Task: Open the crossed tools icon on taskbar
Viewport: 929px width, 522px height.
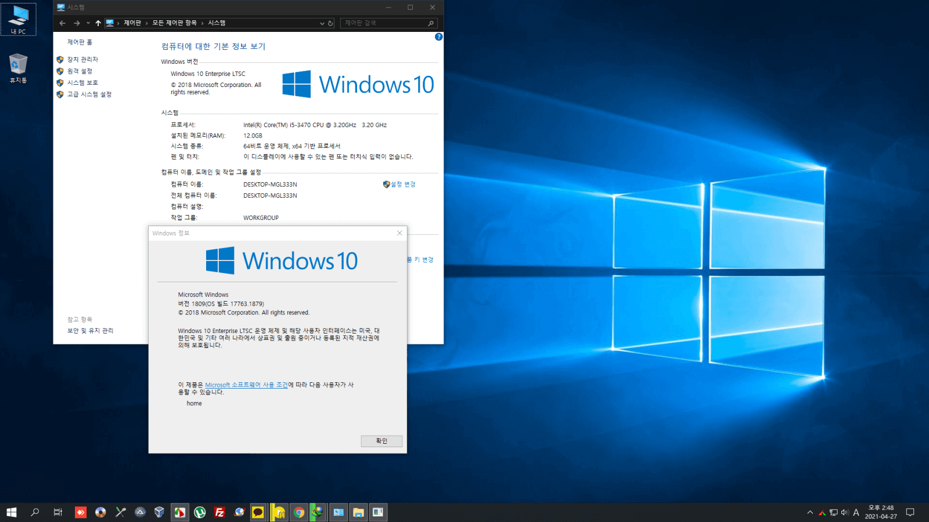Action: 120,512
